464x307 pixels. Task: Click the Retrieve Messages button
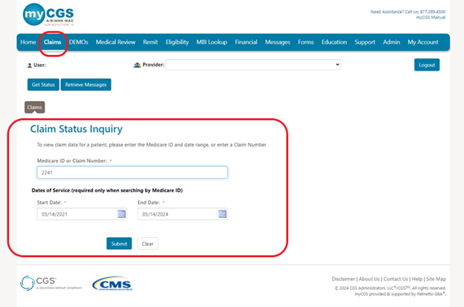(x=86, y=84)
